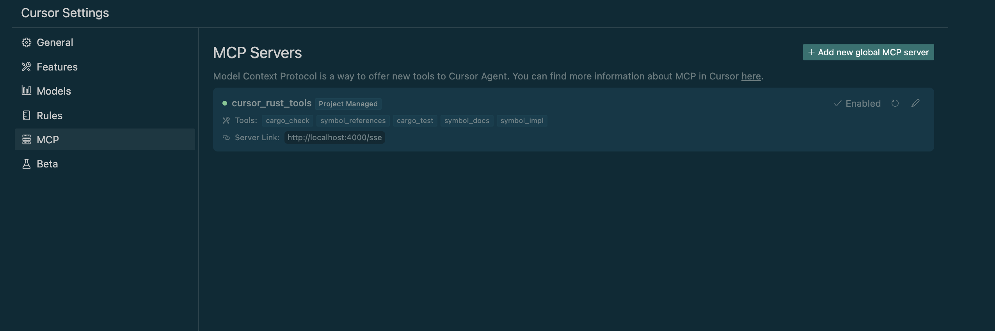The width and height of the screenshot is (995, 331).
Task: Switch to the Models settings tab
Action: tap(54, 91)
